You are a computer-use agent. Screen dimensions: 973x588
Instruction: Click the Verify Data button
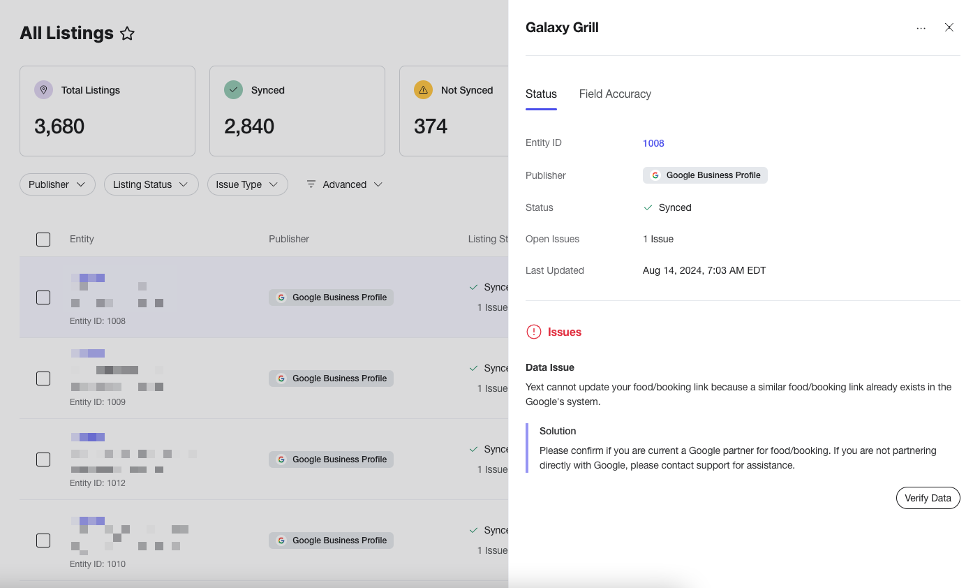[928, 498]
